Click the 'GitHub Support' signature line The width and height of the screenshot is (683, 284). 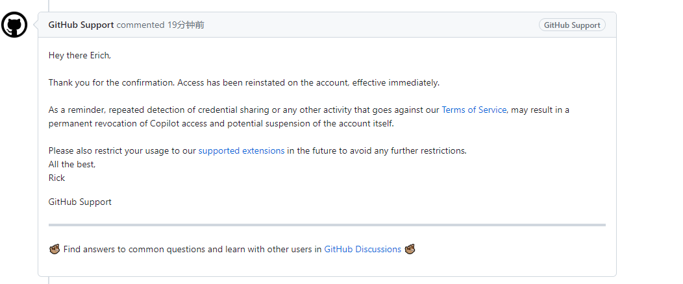[x=80, y=202]
